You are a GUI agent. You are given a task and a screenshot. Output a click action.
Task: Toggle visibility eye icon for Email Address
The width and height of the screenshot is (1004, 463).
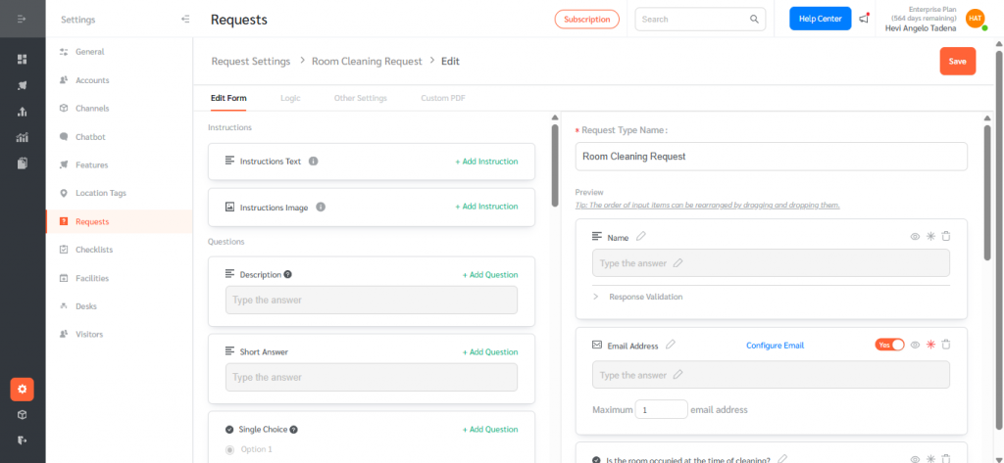[x=915, y=345]
